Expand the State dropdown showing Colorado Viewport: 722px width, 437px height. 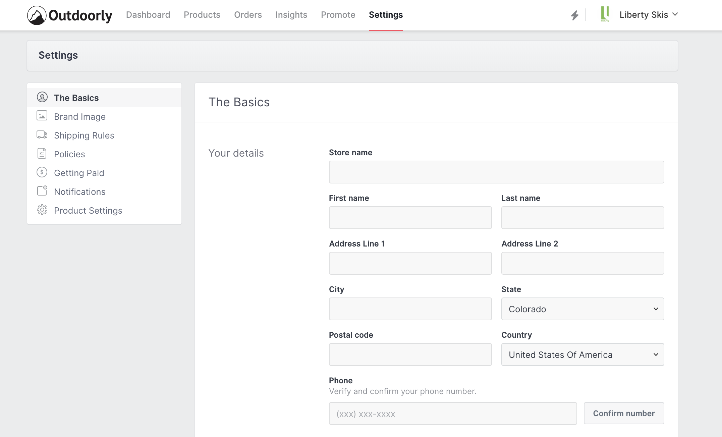pyautogui.click(x=582, y=309)
